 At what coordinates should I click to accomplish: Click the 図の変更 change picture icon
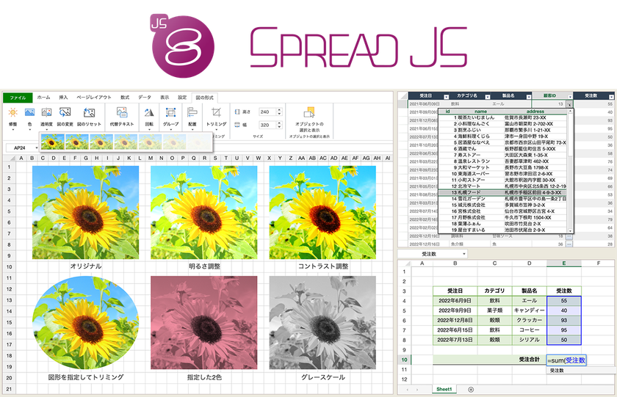click(x=65, y=113)
